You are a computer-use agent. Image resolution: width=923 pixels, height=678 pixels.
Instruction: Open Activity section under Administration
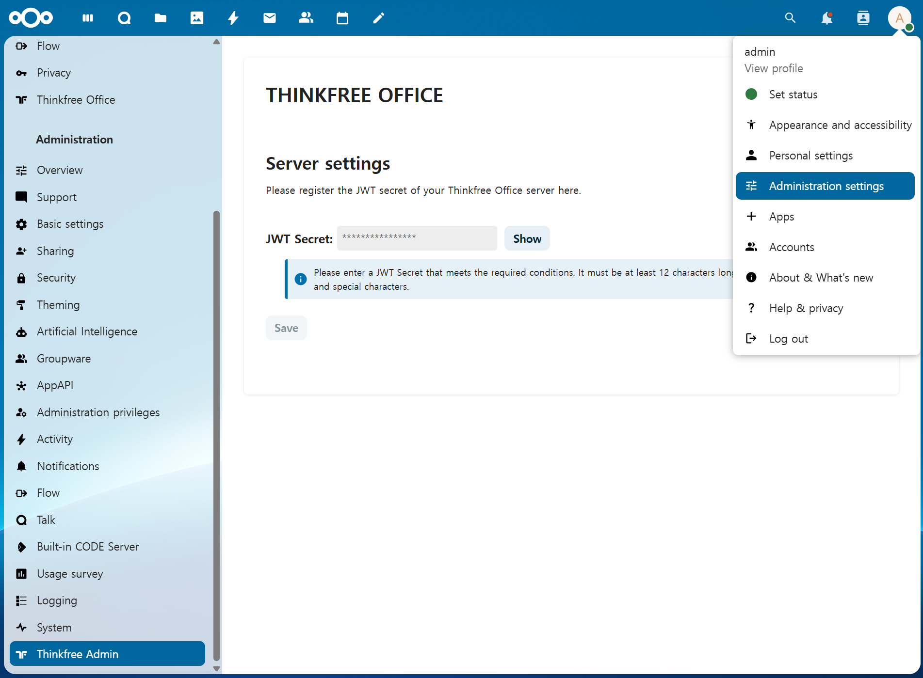[x=107, y=440]
